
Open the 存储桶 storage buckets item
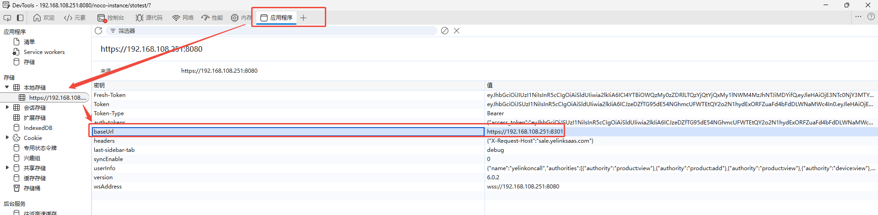coord(32,188)
